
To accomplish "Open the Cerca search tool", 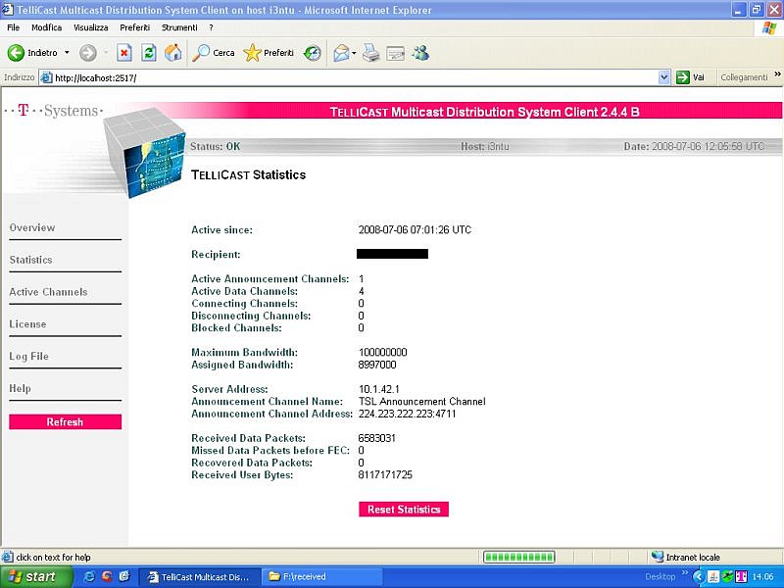I will pyautogui.click(x=214, y=53).
